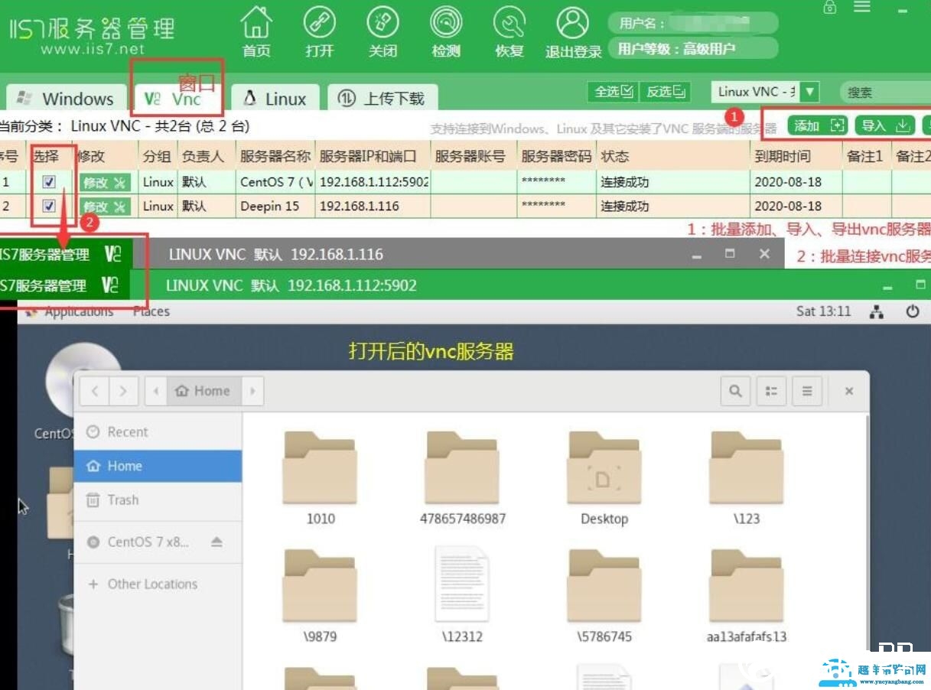
Task: Click the Deepin 15 server name
Action: [270, 206]
